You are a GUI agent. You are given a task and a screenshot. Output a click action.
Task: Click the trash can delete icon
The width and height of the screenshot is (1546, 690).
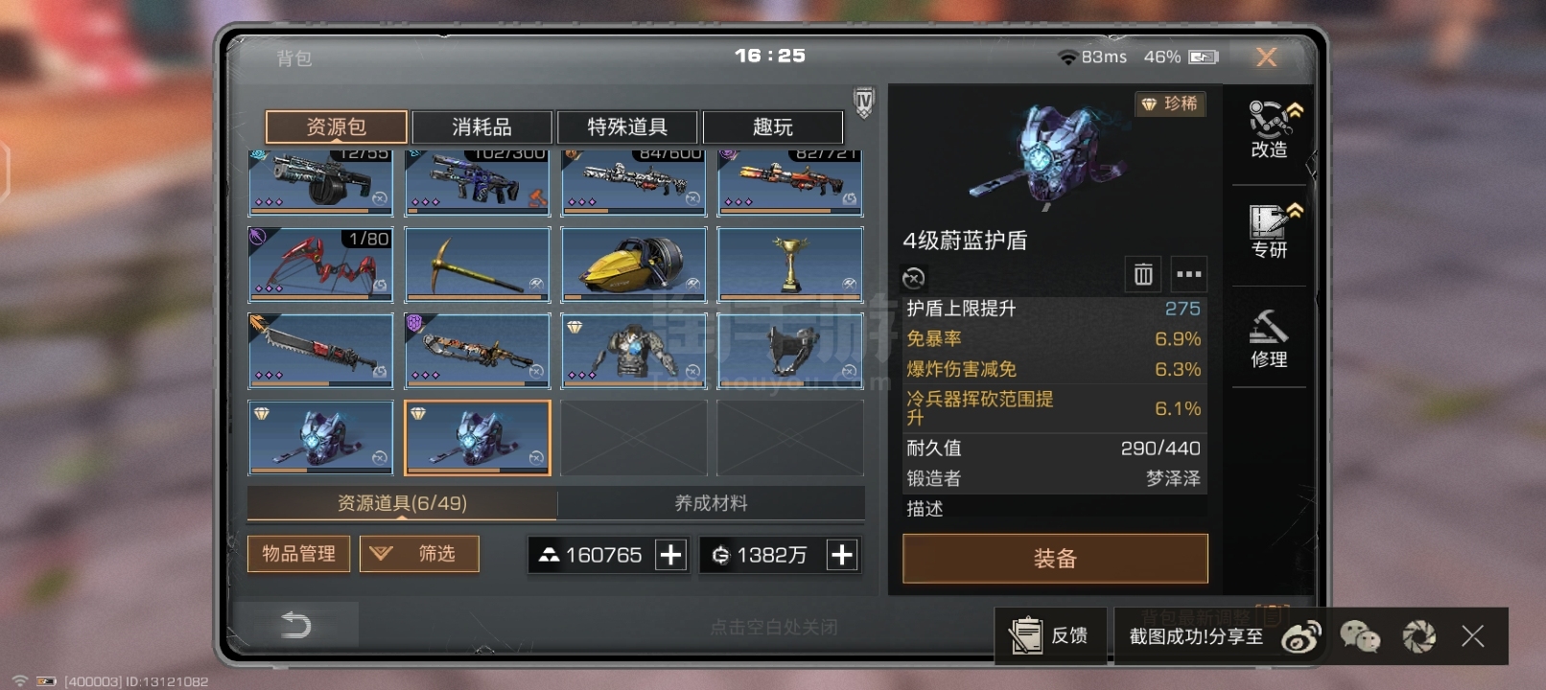coord(1143,275)
